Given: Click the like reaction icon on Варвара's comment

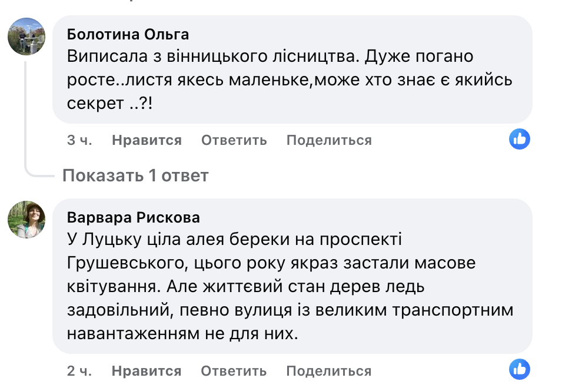Looking at the screenshot, I should click(520, 370).
